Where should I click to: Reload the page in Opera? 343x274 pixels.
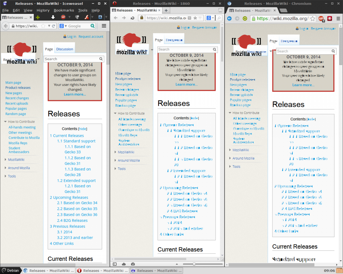click(x=132, y=18)
